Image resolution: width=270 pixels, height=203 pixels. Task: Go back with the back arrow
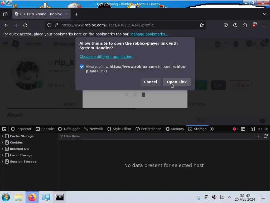tap(6, 25)
